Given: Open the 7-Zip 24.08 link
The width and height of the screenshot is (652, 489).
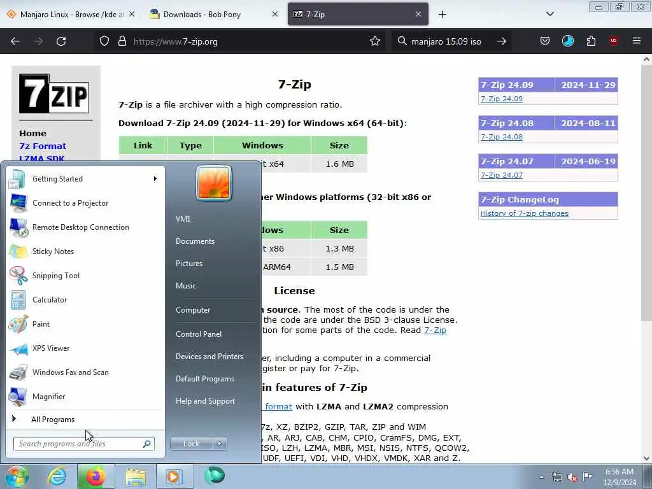Looking at the screenshot, I should [x=502, y=137].
